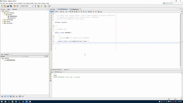Click the Output settings icon below Stop
Viewport: 183px width, 103px height.
(51, 81)
